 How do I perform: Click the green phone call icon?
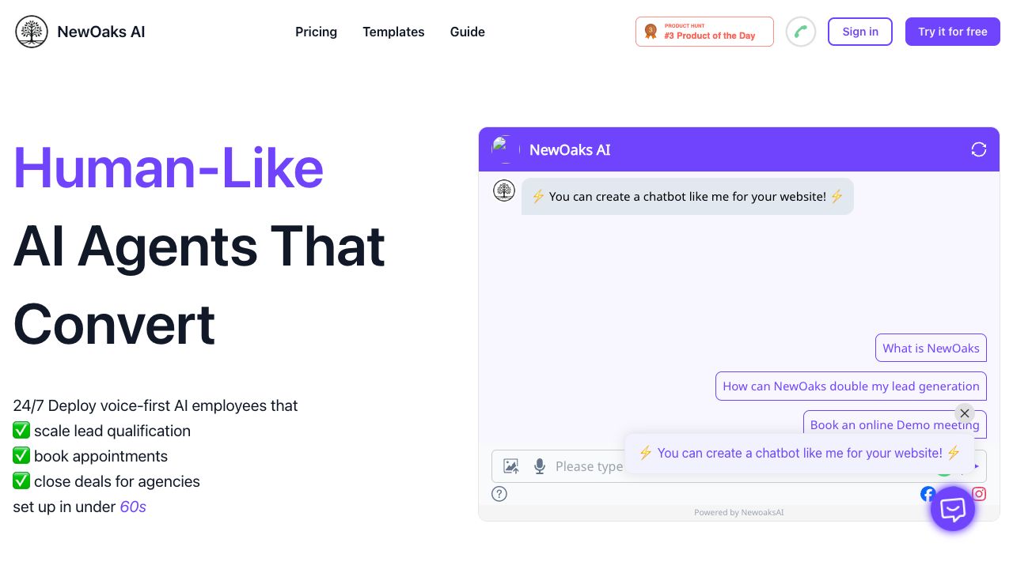point(801,32)
